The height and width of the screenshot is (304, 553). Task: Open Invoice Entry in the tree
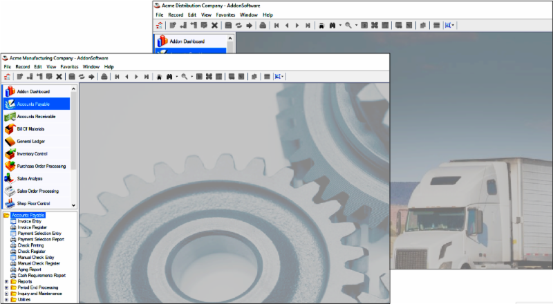point(29,221)
